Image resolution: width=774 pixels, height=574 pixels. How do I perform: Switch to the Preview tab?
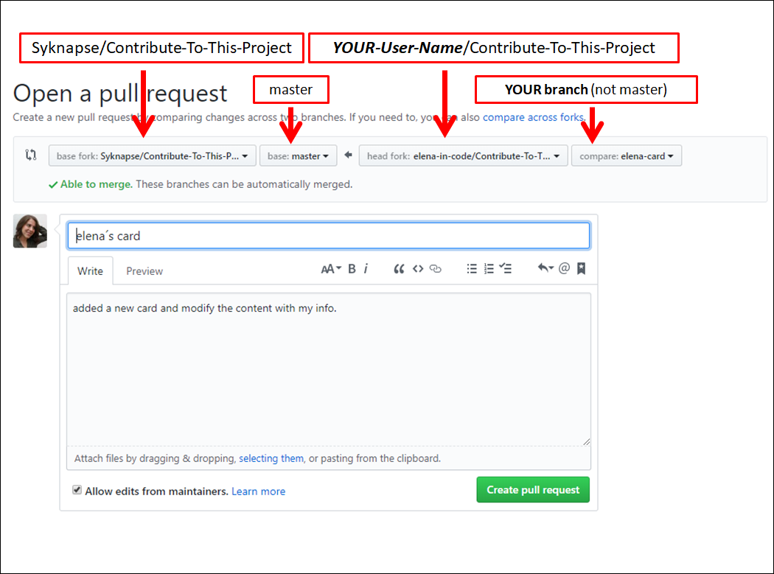point(144,270)
